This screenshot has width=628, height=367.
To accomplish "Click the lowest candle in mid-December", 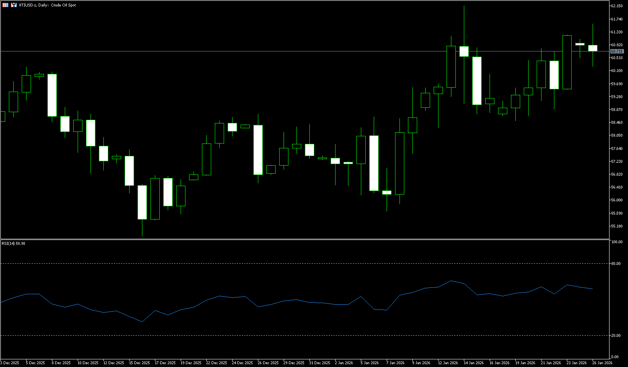I will pos(142,202).
